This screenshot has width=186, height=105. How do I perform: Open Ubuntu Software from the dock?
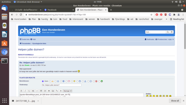pos(5,43)
